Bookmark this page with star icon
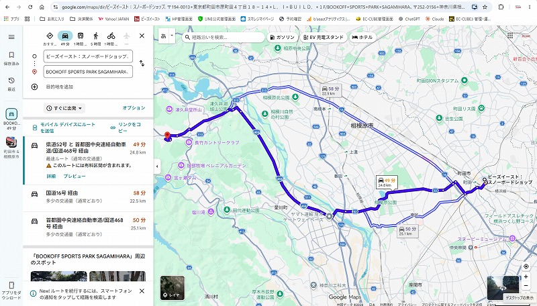Viewport: 537px width, 306px height. 485,7
